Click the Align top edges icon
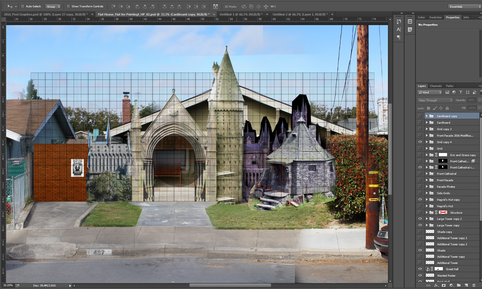This screenshot has width=482, height=289. pos(113,6)
